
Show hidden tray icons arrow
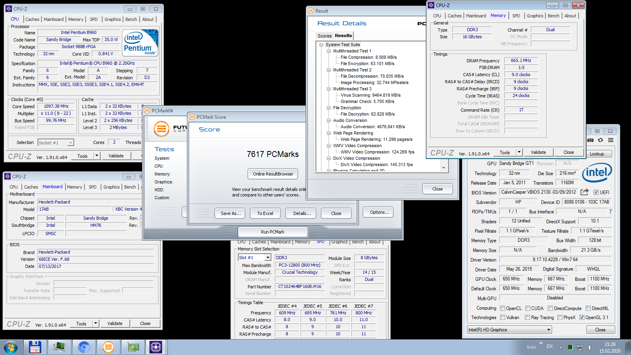pos(560,348)
